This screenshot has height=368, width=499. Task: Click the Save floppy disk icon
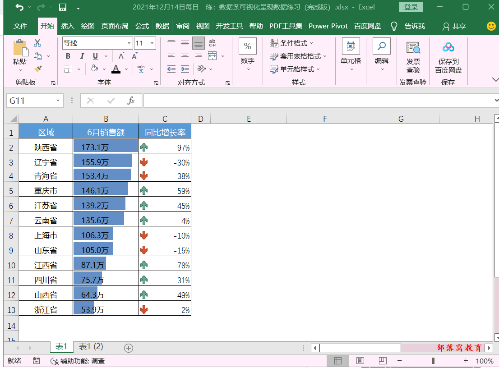63,7
